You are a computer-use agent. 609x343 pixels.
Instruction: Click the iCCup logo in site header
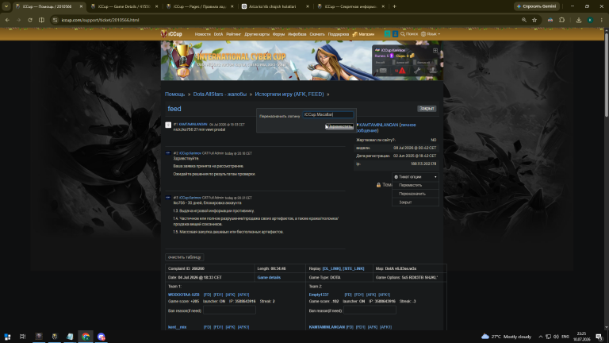point(171,34)
